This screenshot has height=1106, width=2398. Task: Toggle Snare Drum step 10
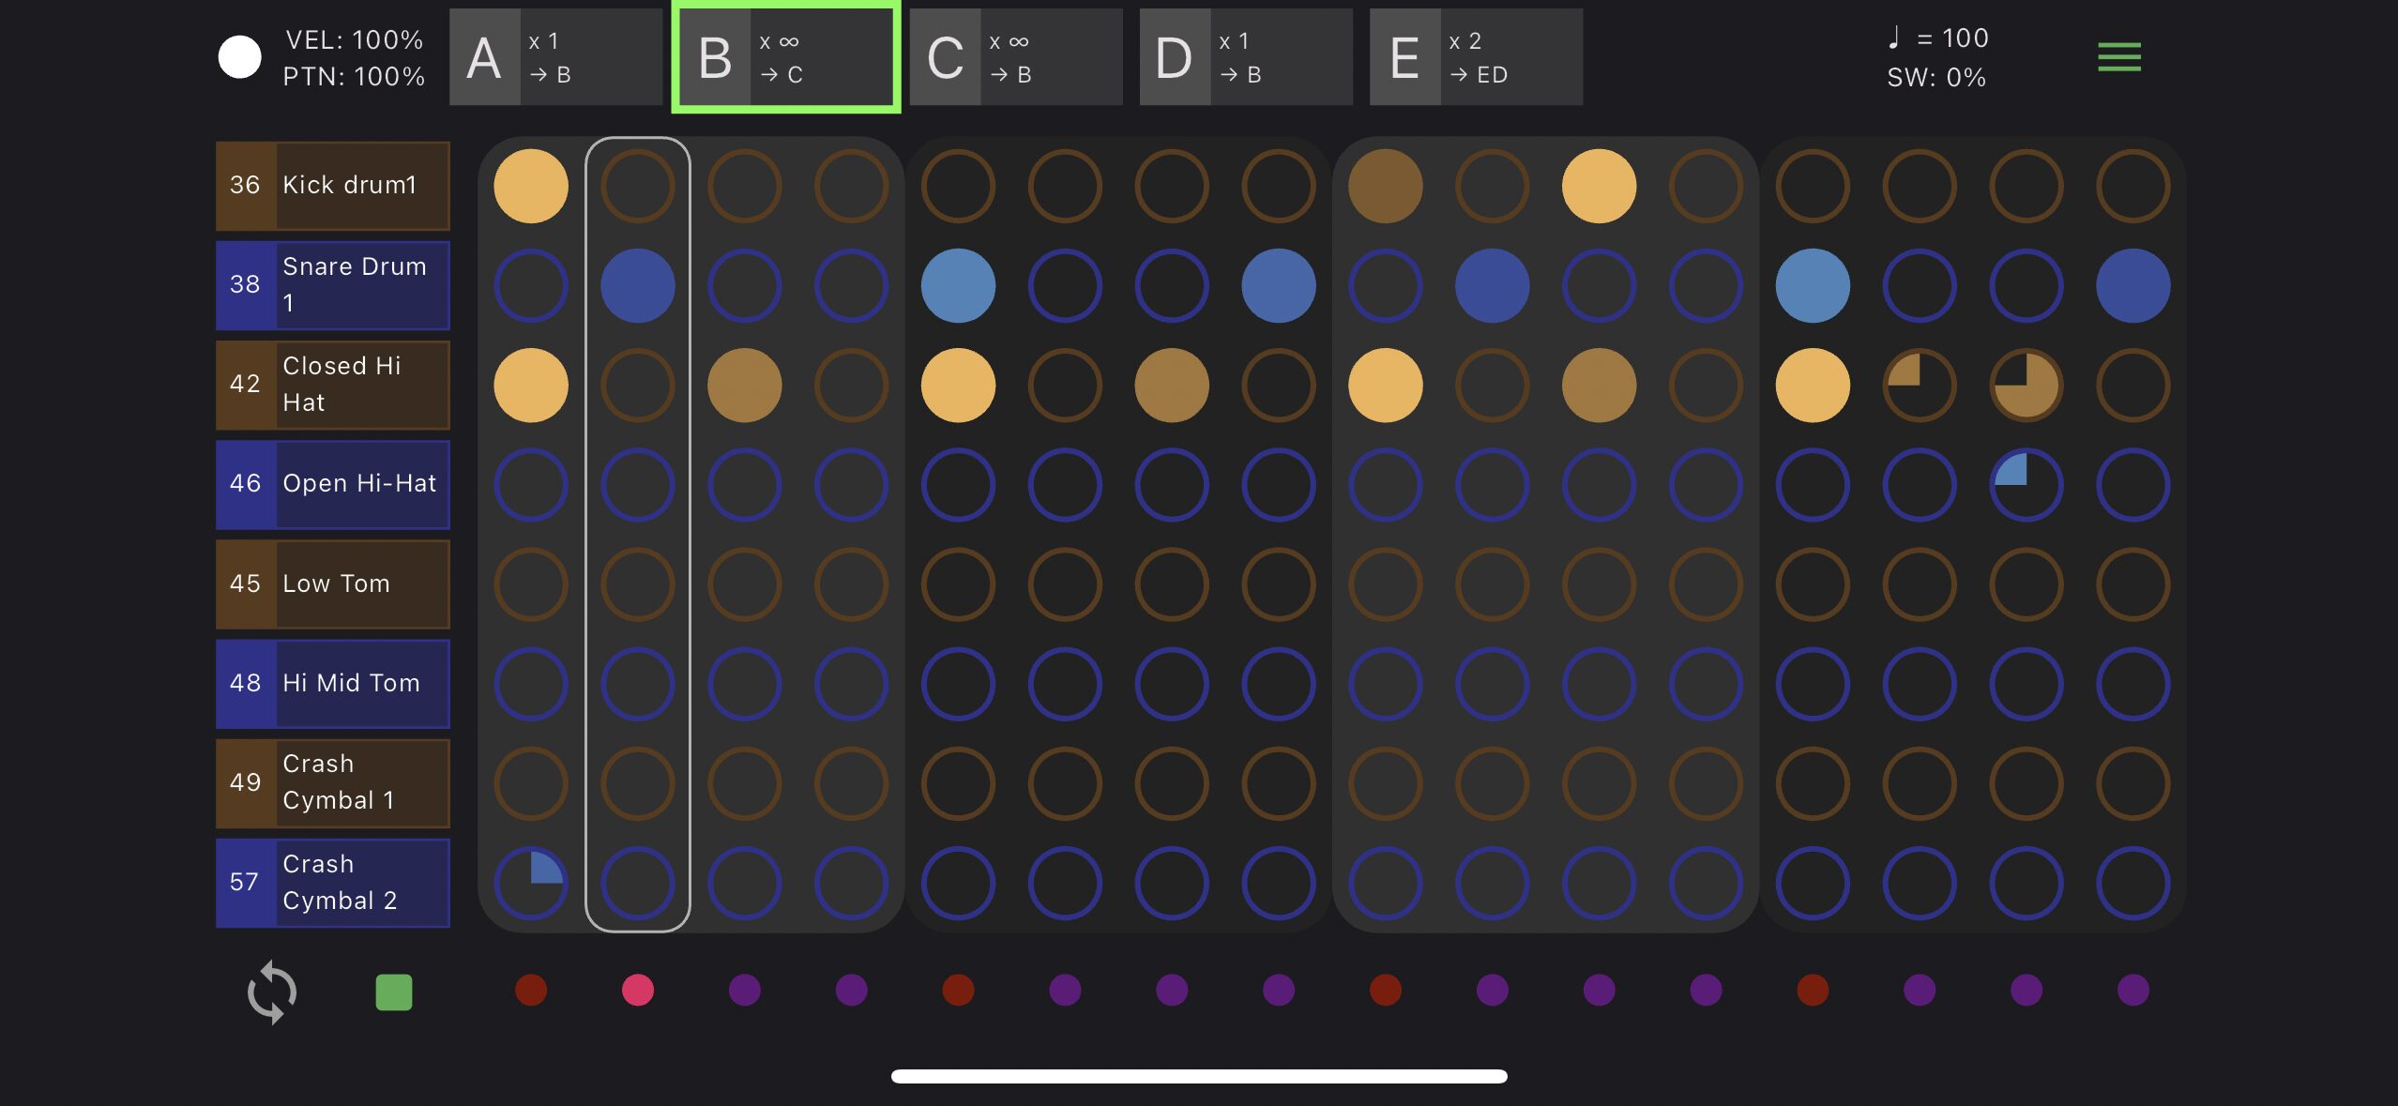(x=1493, y=285)
